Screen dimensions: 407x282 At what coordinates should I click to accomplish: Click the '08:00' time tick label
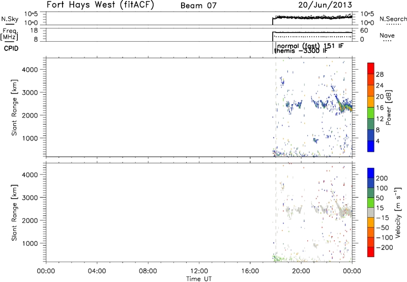(x=148, y=271)
